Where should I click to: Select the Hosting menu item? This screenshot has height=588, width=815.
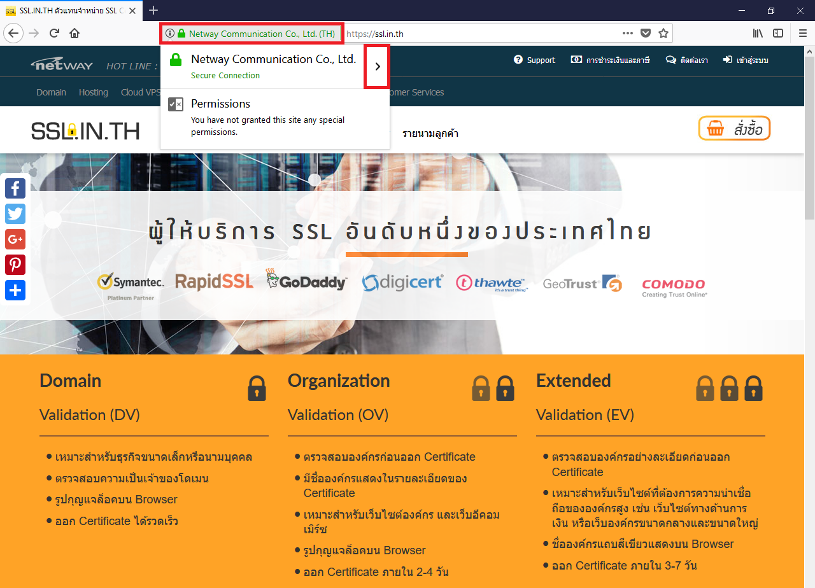click(93, 92)
